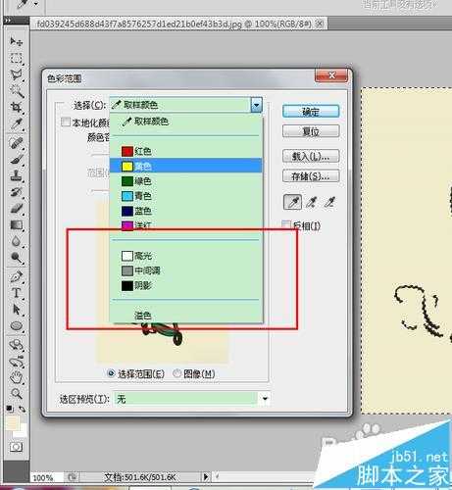
Task: Click the Subtract from Sample eyedropper
Action: (x=329, y=203)
